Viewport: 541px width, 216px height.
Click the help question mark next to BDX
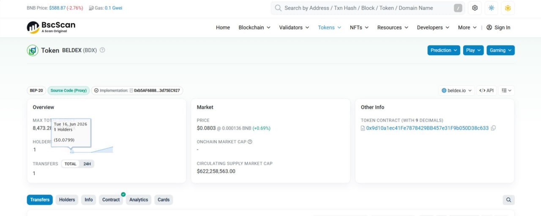point(102,50)
